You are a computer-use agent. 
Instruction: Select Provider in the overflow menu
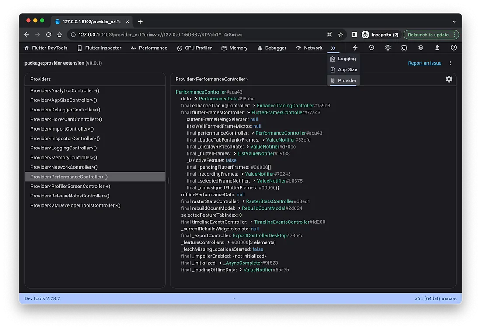(x=343, y=80)
